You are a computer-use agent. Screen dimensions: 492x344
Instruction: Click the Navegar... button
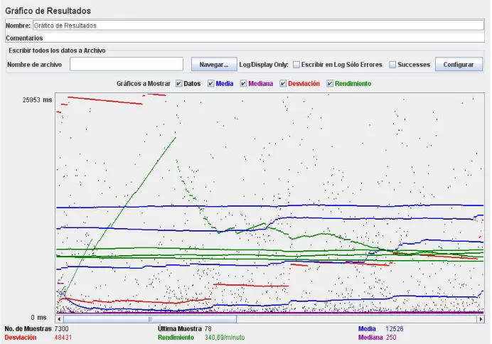point(214,65)
